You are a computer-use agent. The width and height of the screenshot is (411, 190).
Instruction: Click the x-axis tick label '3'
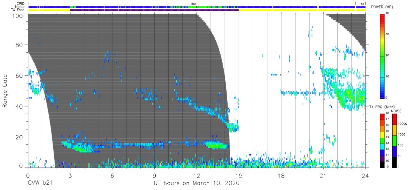click(70, 176)
